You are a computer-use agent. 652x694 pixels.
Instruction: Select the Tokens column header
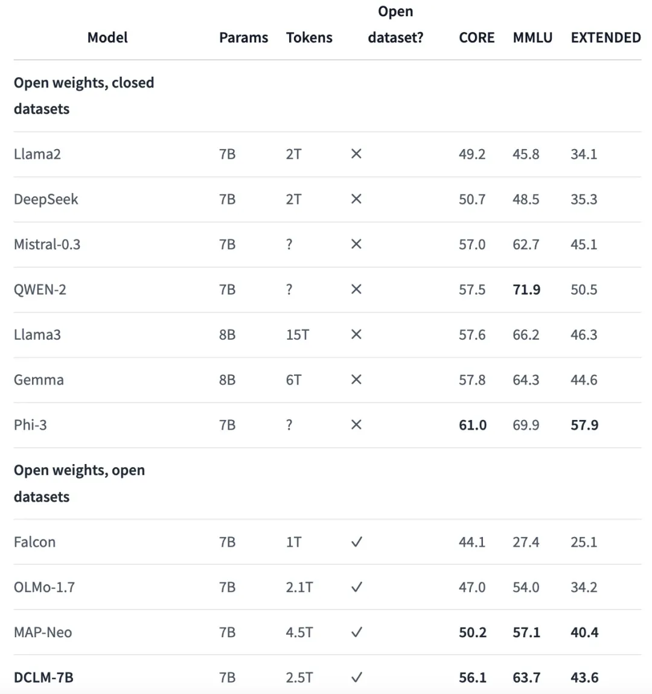click(x=309, y=37)
